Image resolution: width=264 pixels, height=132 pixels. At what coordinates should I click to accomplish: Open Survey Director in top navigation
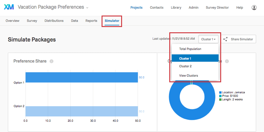pos(217,7)
